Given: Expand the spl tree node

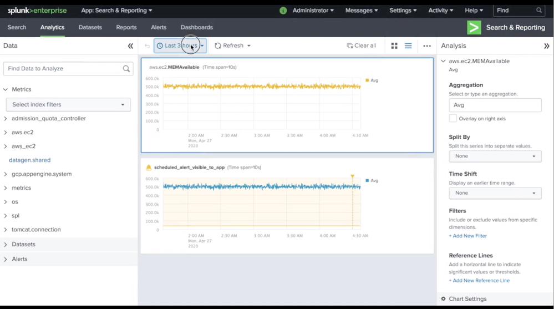Looking at the screenshot, I should pyautogui.click(x=6, y=216).
